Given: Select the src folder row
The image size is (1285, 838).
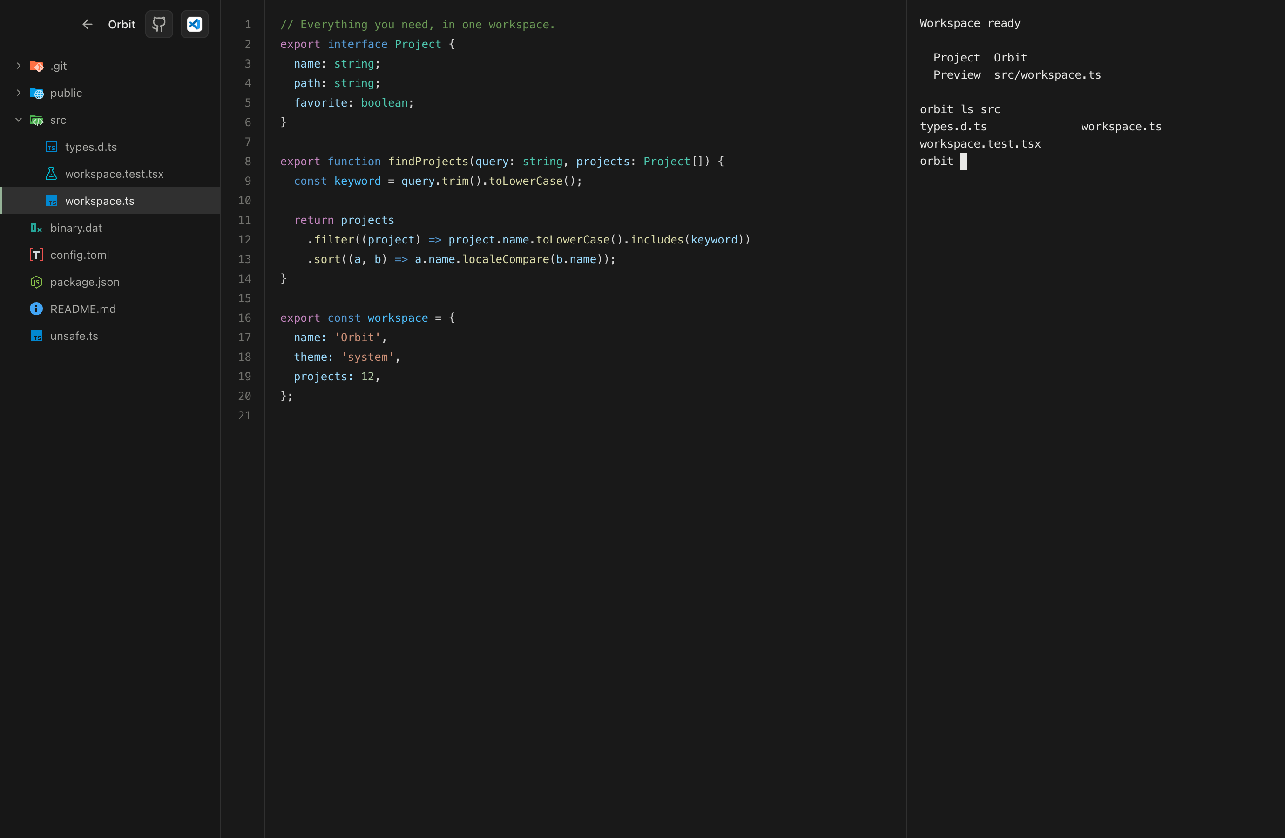Looking at the screenshot, I should pos(110,120).
